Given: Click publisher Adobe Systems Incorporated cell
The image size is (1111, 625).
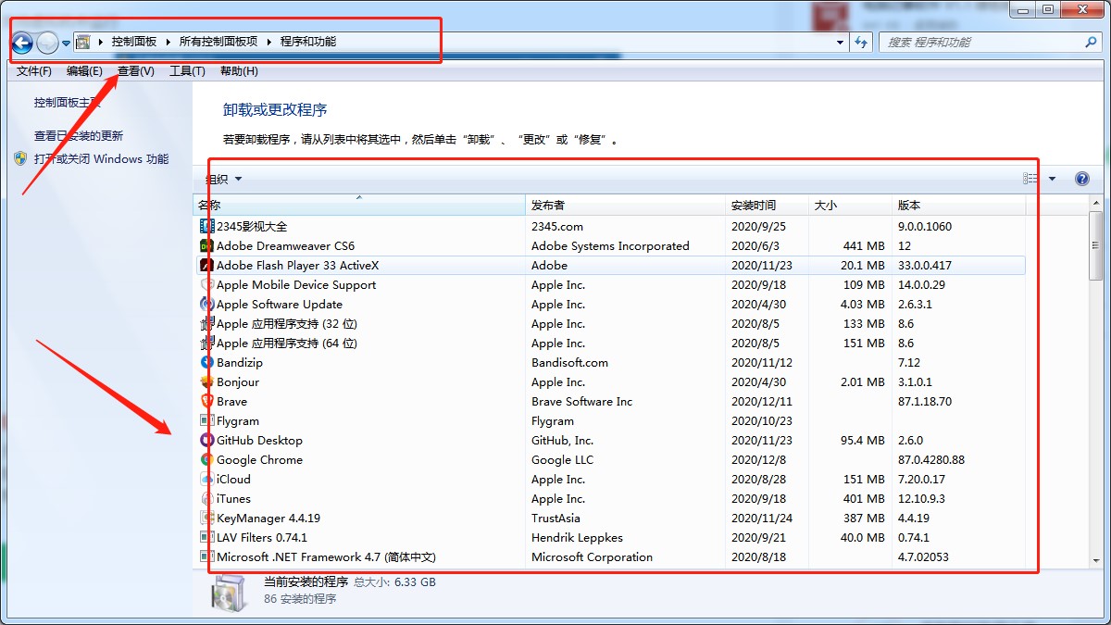Looking at the screenshot, I should coord(610,245).
